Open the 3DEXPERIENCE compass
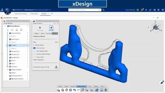This screenshot has width=165, height=93. click(7, 11)
